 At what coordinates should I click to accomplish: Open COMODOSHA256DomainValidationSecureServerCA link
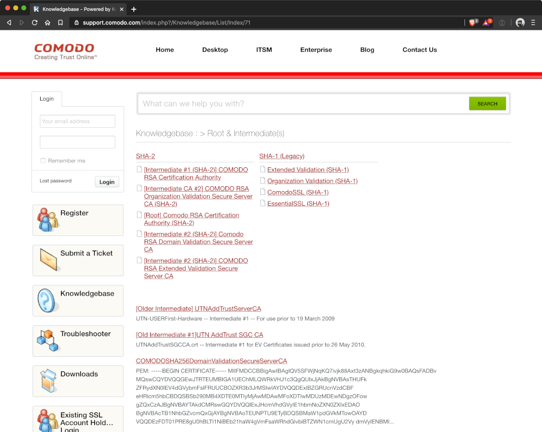click(x=211, y=361)
